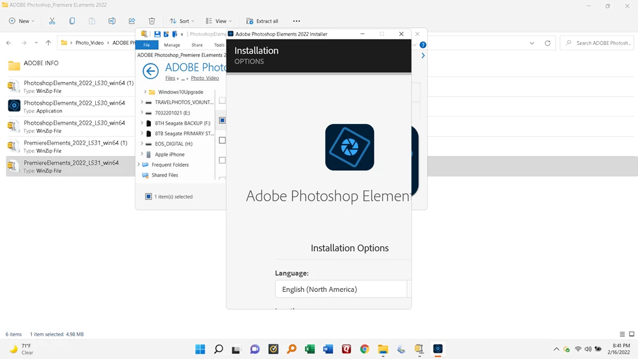Click the WinZip blue back arrow button
638x359 pixels.
click(150, 71)
